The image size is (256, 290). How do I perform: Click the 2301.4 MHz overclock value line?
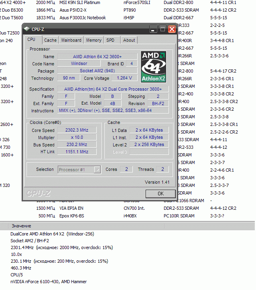62,247
